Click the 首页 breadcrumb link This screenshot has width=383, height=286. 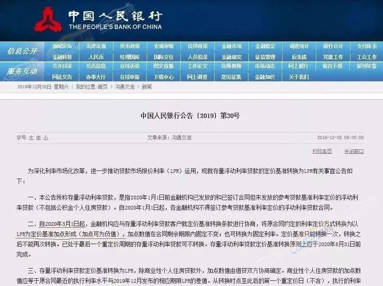(x=102, y=87)
